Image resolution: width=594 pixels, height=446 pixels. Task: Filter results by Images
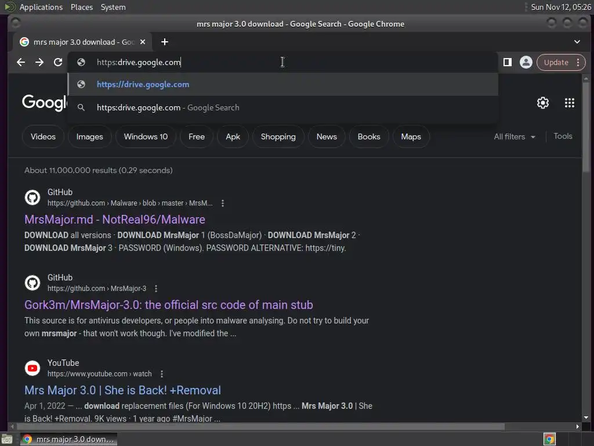[x=90, y=136]
